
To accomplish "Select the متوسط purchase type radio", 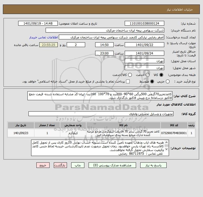I will (152, 81).
